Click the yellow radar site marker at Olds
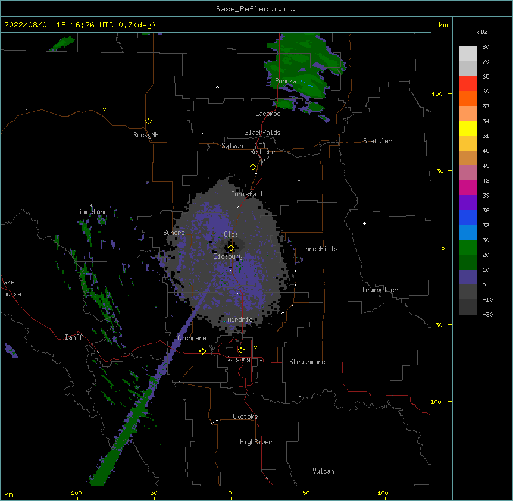The width and height of the screenshot is (513, 501). [x=231, y=248]
